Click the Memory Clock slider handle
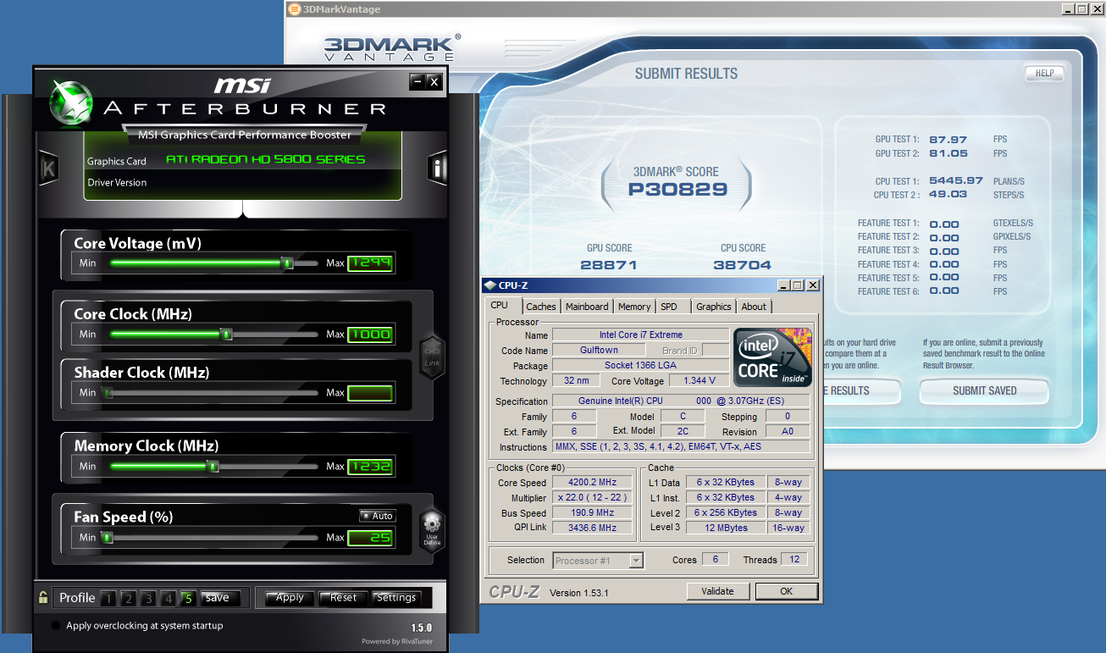The image size is (1106, 653). pyautogui.click(x=213, y=467)
